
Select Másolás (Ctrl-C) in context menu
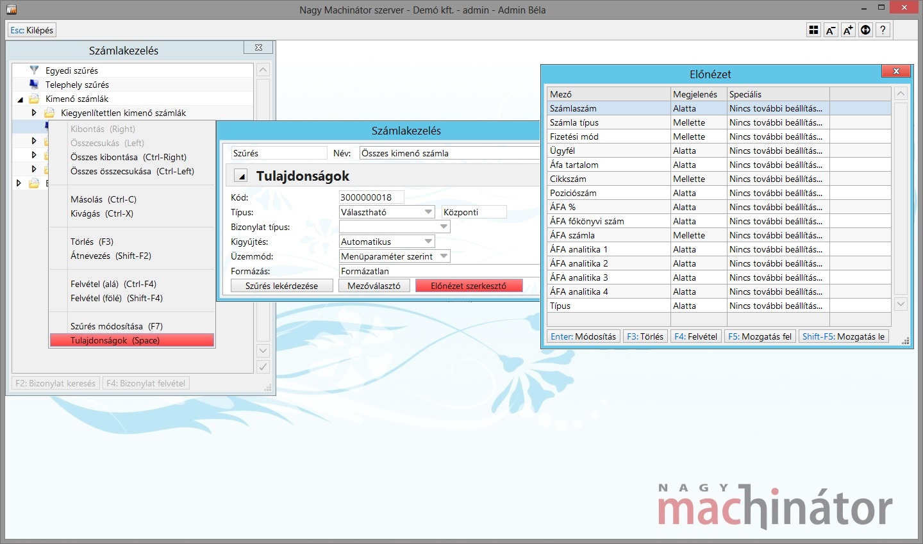point(131,199)
